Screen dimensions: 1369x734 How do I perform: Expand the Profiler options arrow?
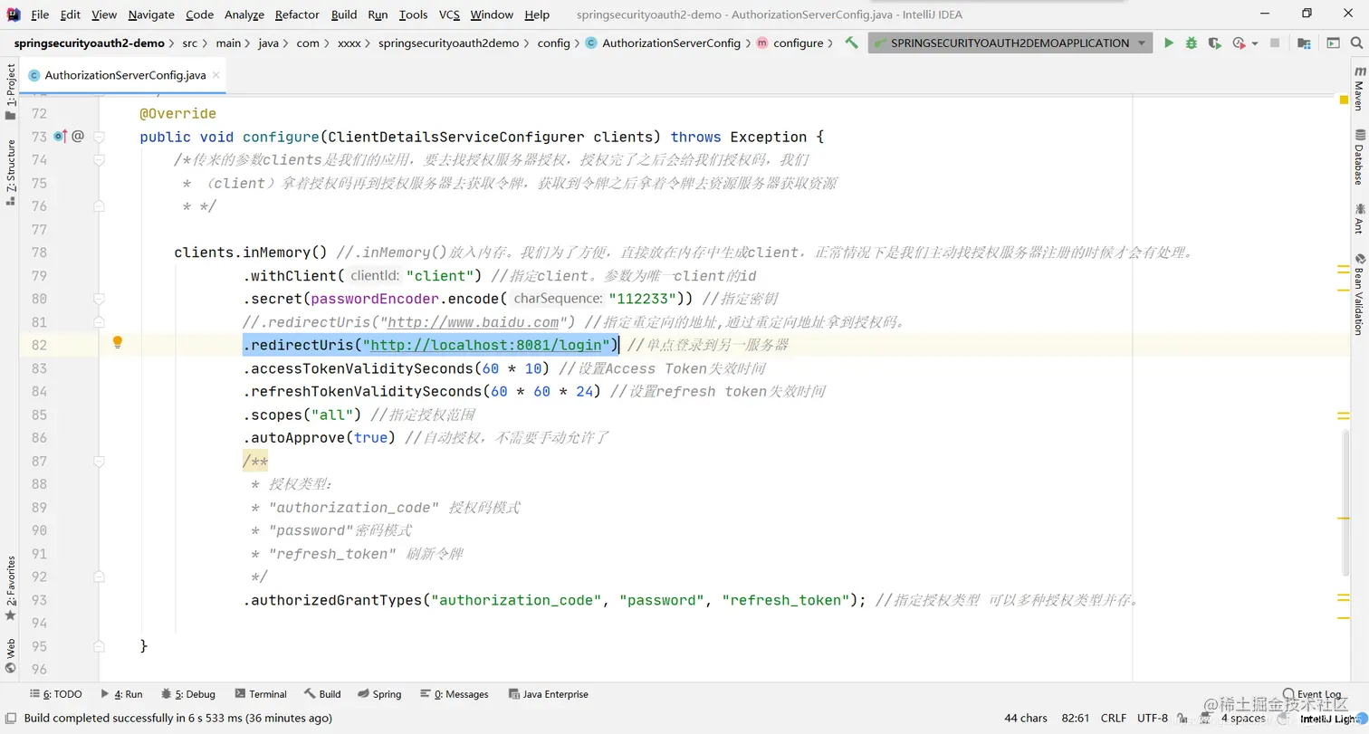[x=1255, y=43]
